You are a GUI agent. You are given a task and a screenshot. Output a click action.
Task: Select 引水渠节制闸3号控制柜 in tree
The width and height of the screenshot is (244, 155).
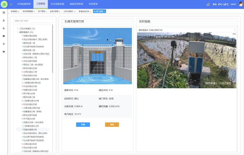(34, 137)
